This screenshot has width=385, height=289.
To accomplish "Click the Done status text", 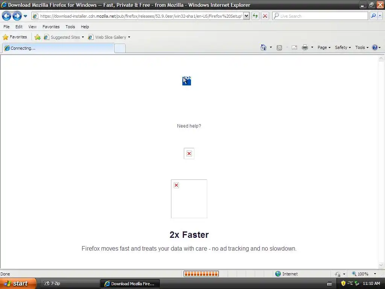I will click(5, 274).
